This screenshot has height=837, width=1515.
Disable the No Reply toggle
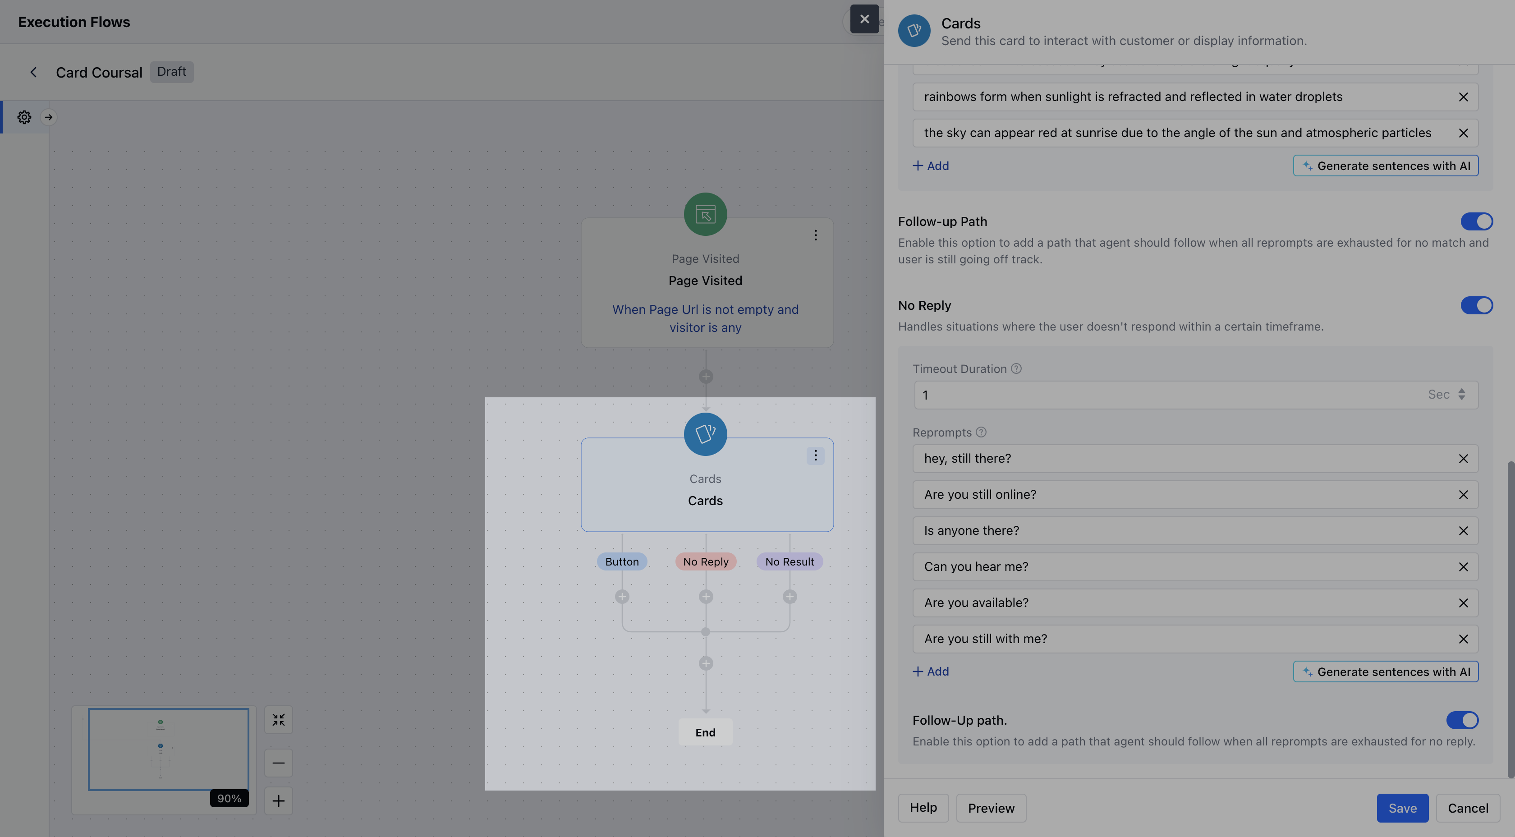tap(1476, 305)
